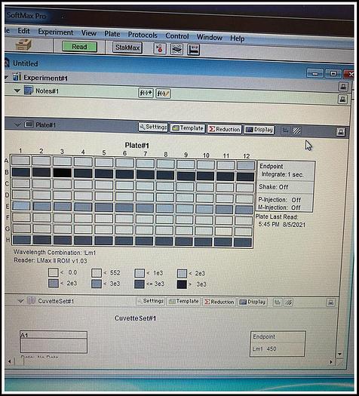359x396 pixels.
Task: Collapse the Notes#1 section triangle
Action: tap(17, 91)
